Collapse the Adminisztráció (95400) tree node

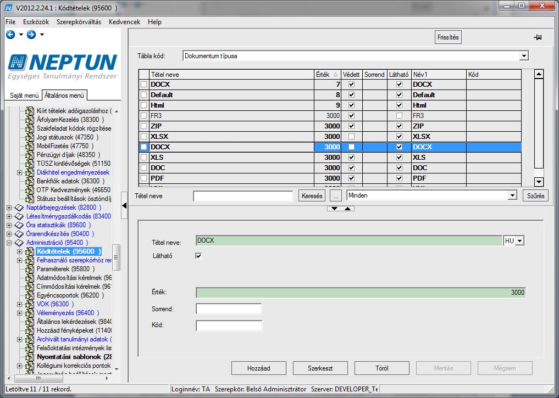(9, 243)
